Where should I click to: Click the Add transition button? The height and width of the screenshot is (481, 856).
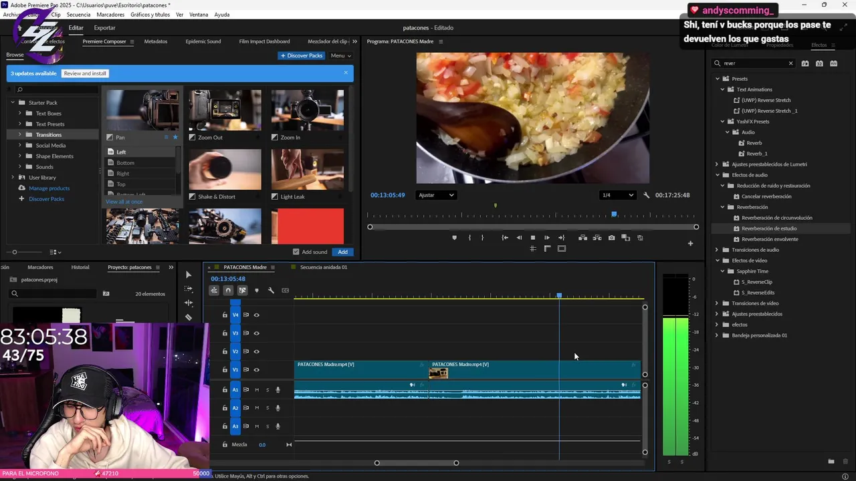(x=342, y=252)
